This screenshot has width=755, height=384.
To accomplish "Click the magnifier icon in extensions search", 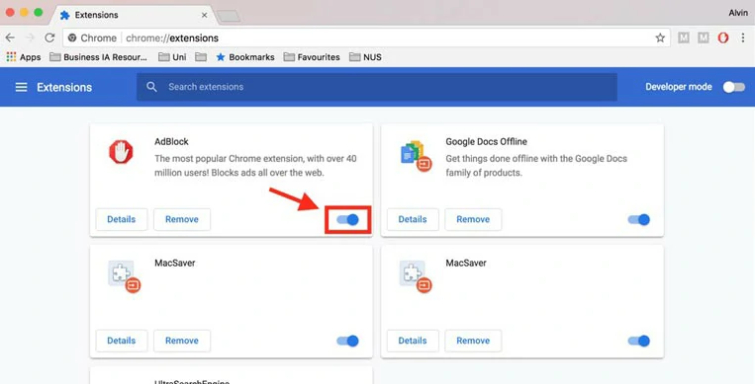I will 151,87.
